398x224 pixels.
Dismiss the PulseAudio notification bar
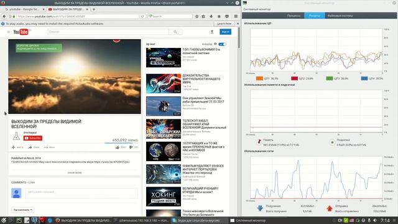click(x=238, y=24)
